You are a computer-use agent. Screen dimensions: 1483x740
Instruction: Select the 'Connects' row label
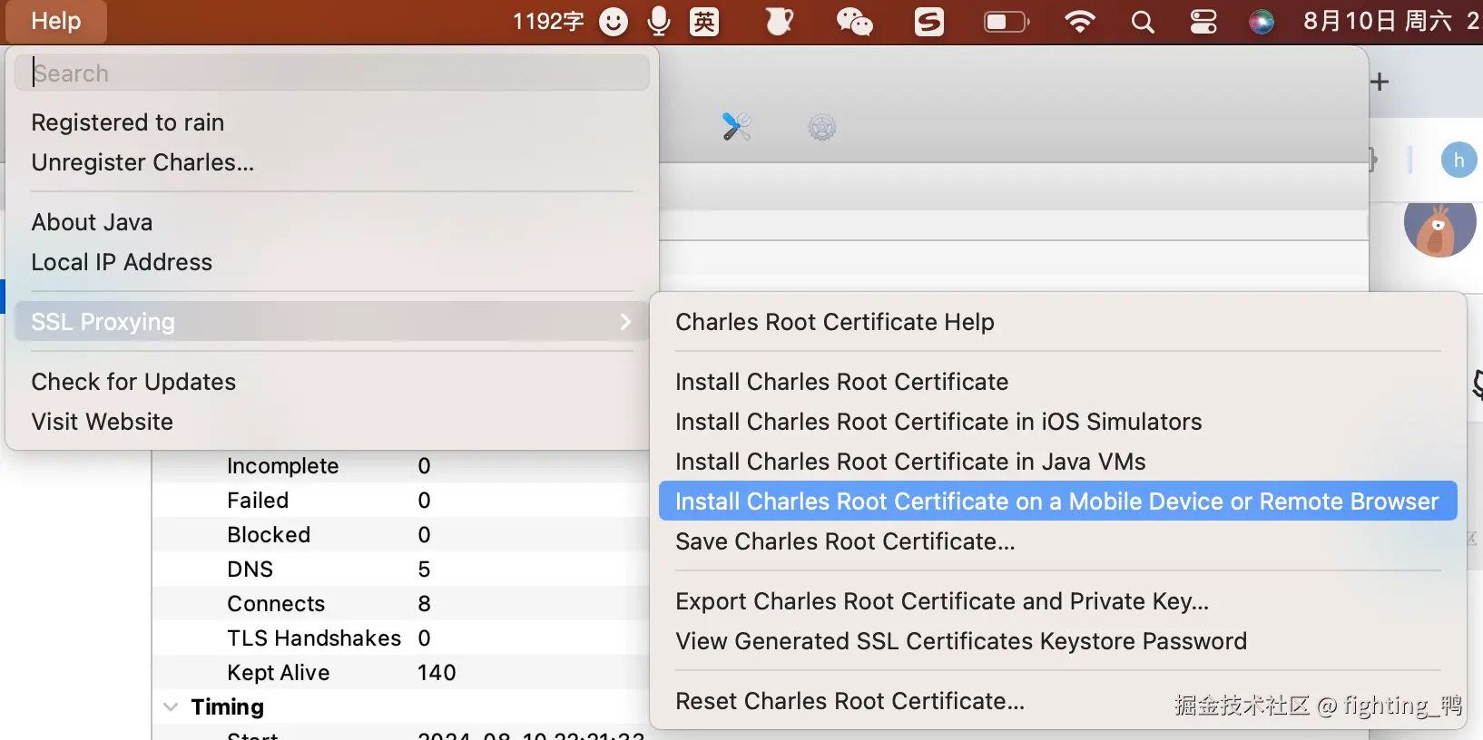coord(276,604)
